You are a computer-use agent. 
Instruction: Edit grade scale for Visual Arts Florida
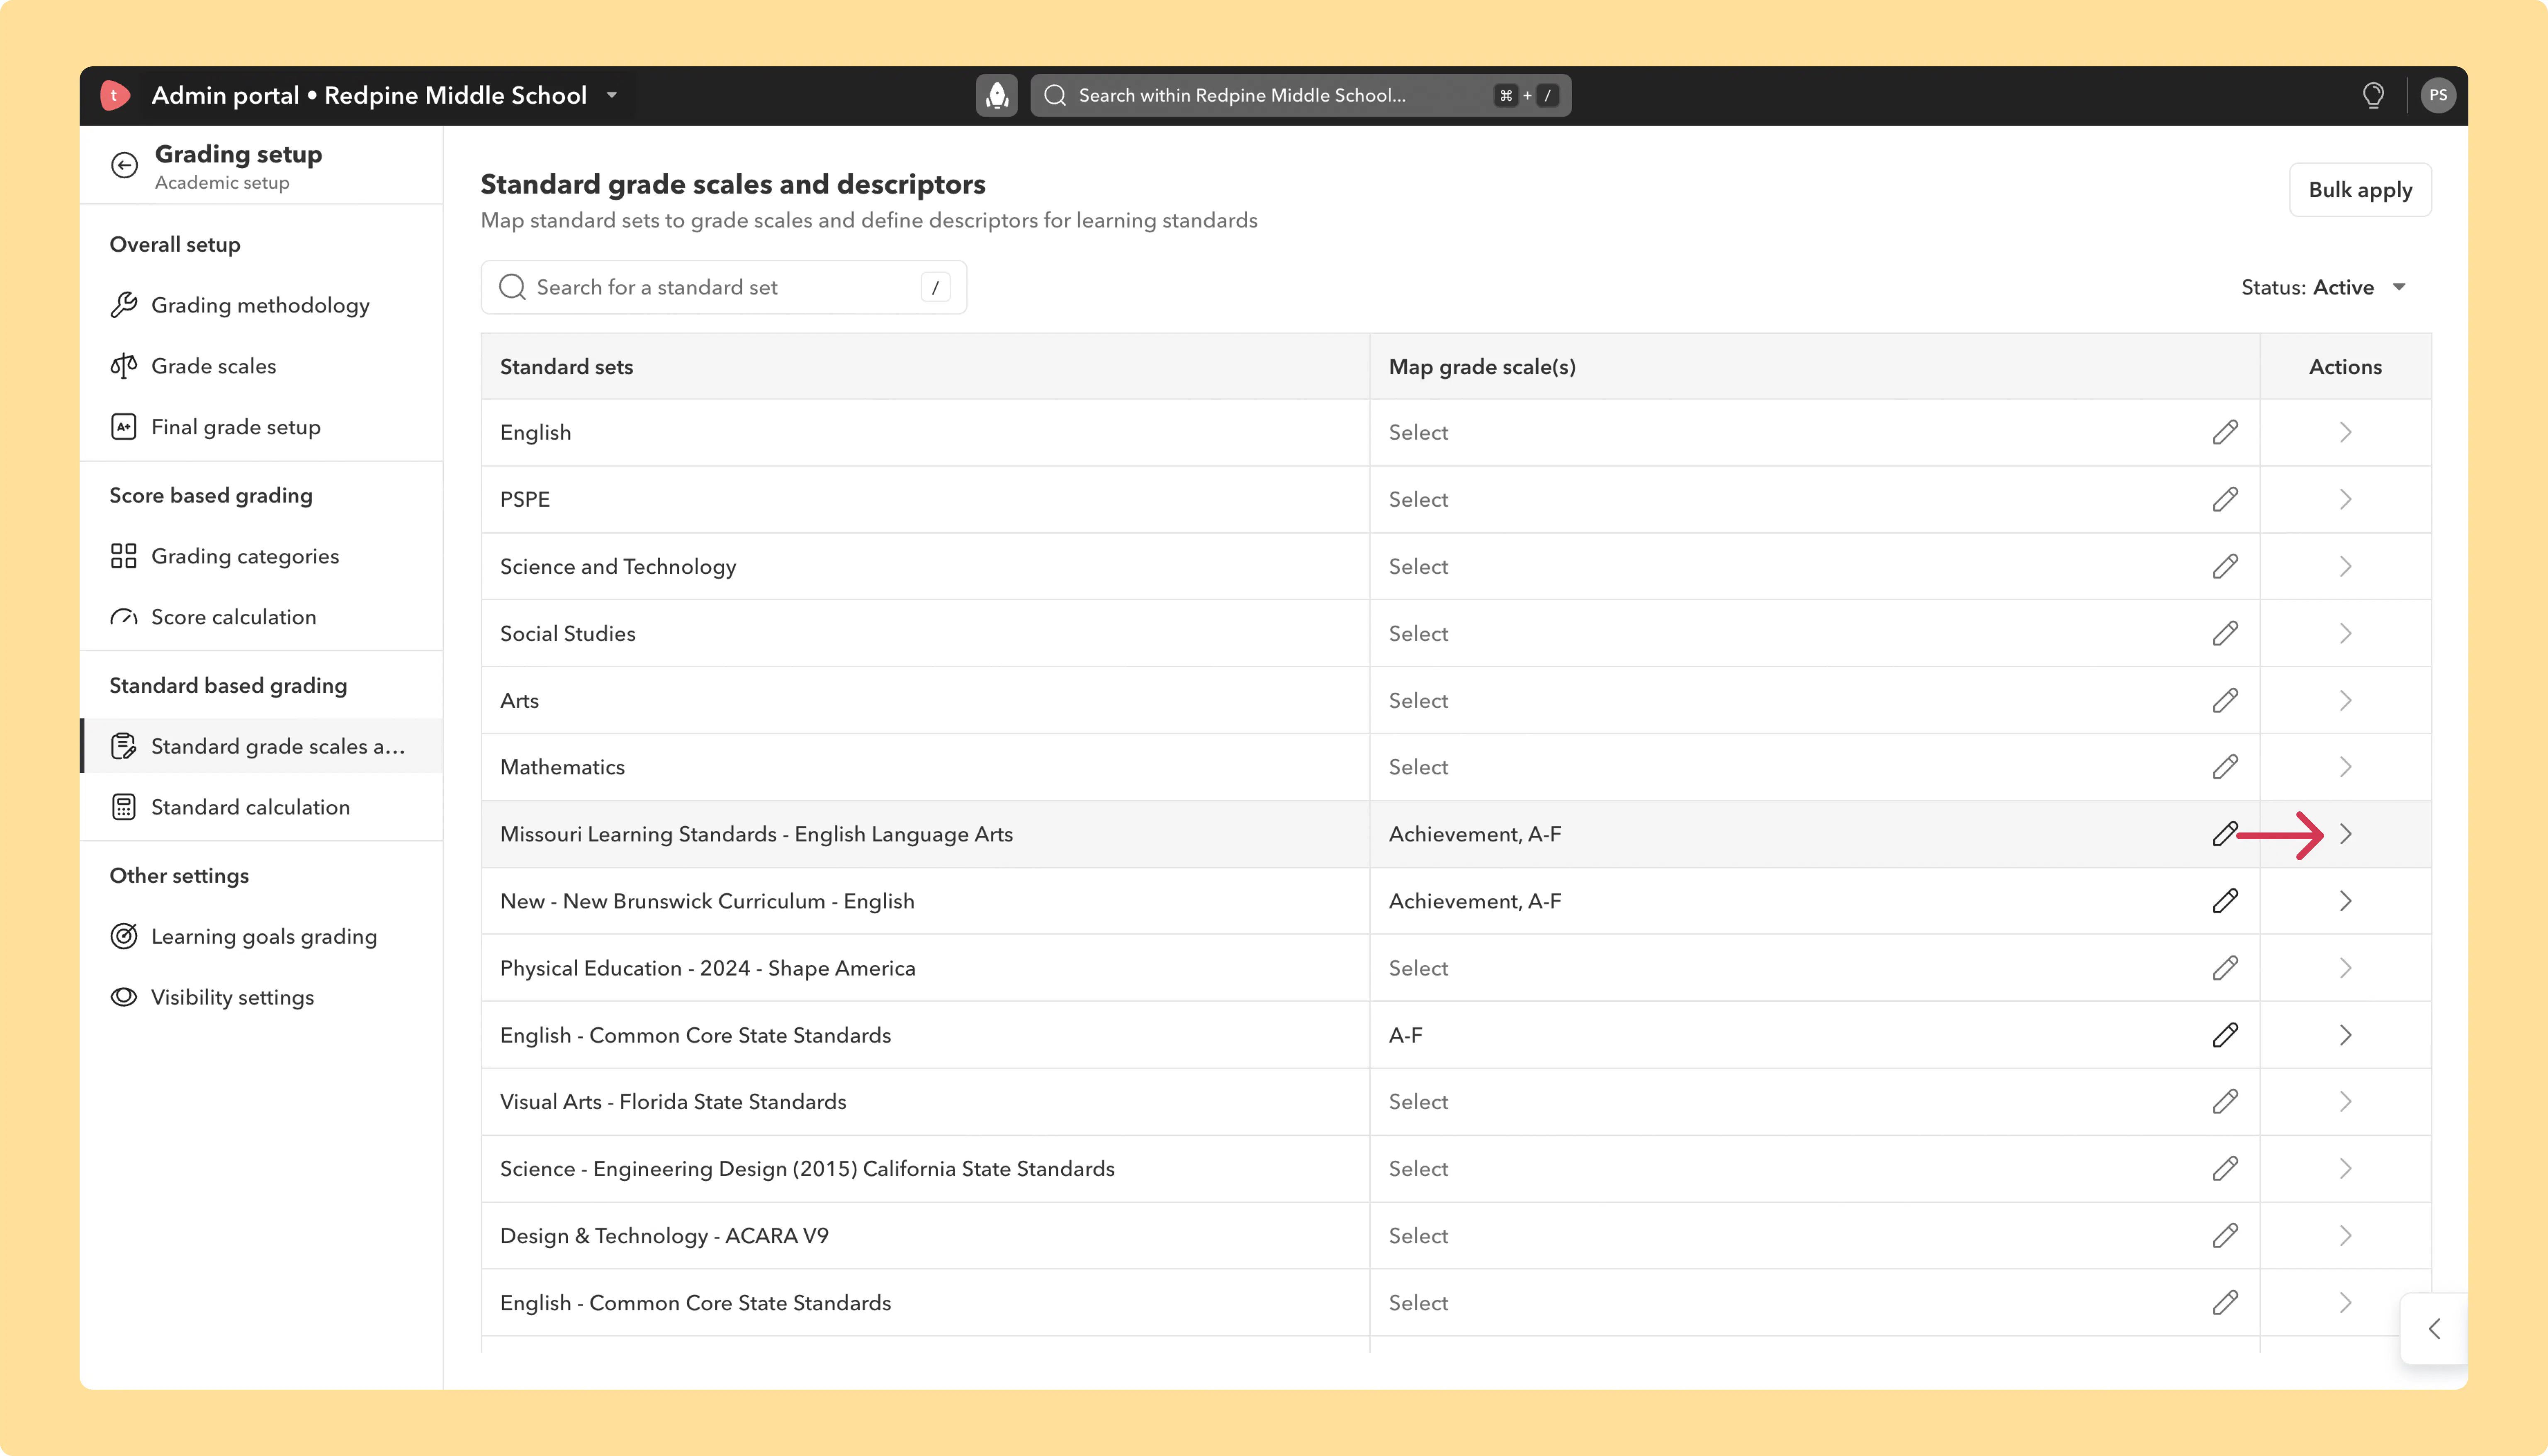click(x=2225, y=1101)
